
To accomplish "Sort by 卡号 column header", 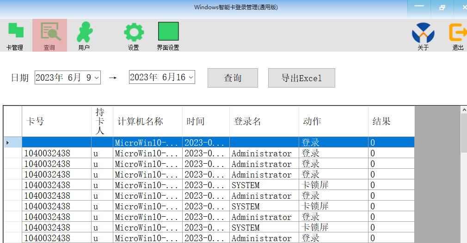I will 56,121.
